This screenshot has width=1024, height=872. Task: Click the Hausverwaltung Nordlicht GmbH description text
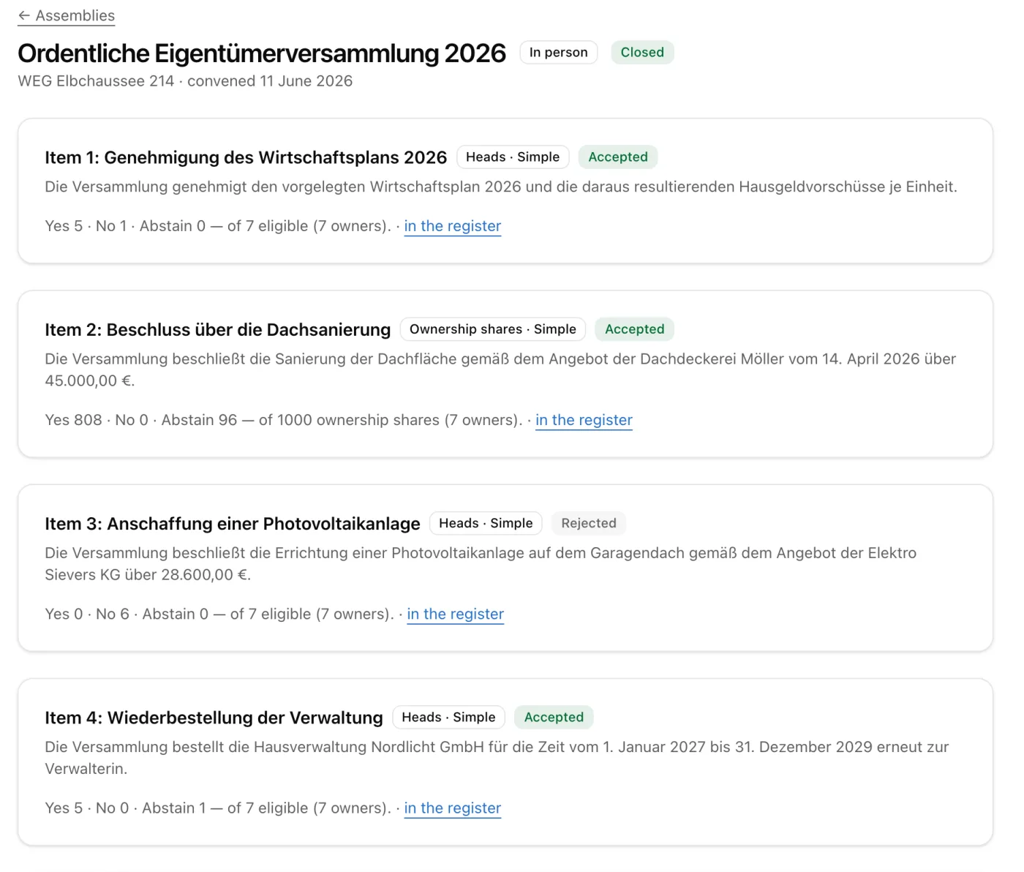497,757
